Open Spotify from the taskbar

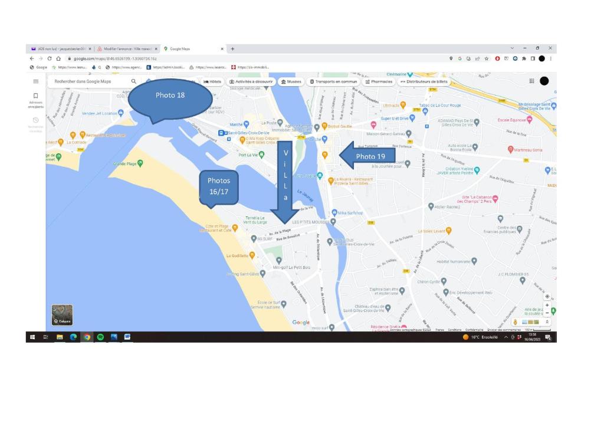tap(100, 337)
